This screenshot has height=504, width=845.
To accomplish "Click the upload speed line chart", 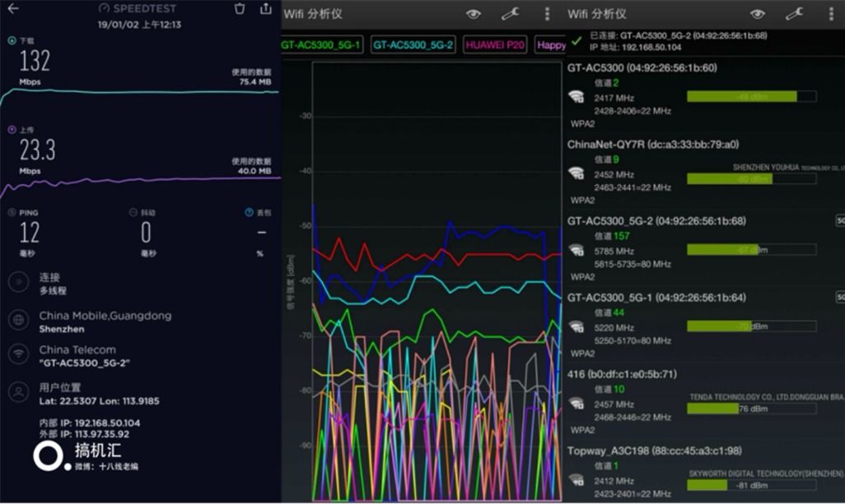I will click(x=140, y=186).
